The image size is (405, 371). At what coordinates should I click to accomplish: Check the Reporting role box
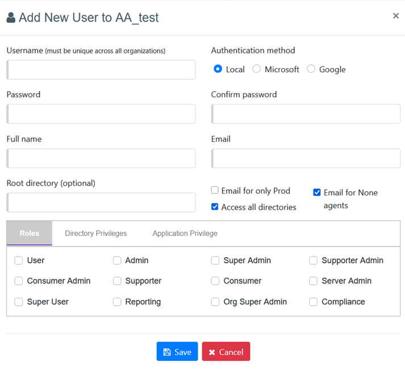pos(117,302)
